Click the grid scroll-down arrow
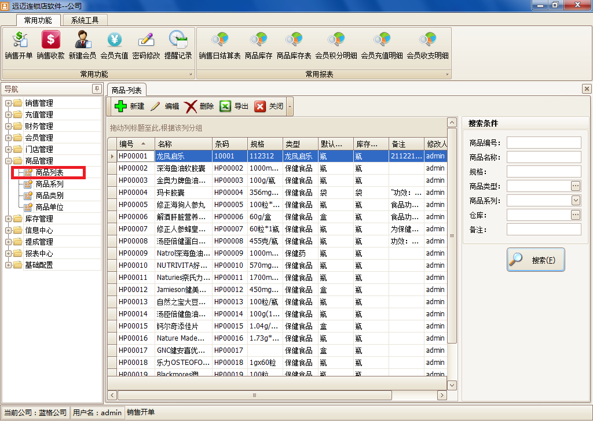Screen dimensions: 593x421 452,385
